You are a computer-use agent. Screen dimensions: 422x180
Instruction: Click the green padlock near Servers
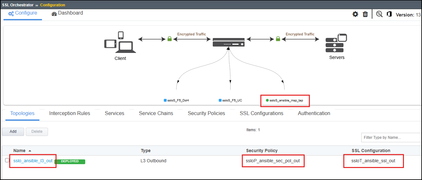coord(278,39)
